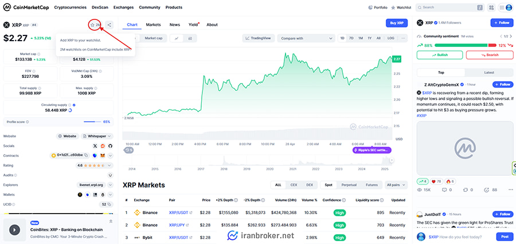The width and height of the screenshot is (516, 244).
Task: Click the Audits shield badge icon
Action: pos(110,175)
